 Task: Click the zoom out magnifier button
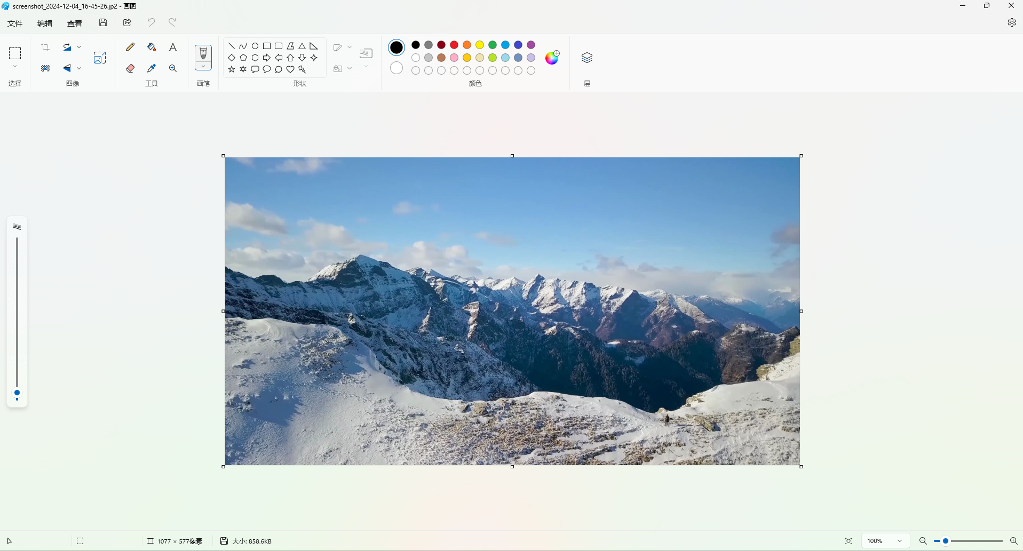click(923, 541)
